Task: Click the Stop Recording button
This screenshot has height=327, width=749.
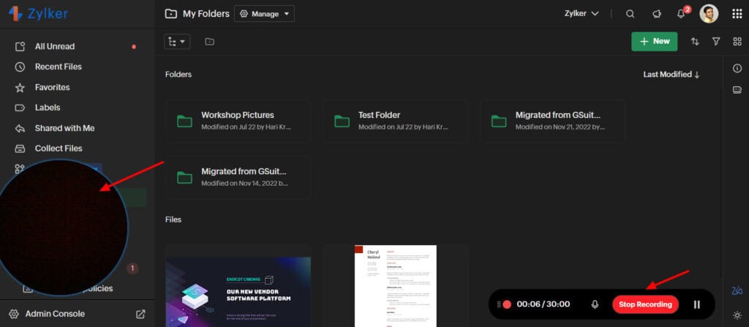Action: pyautogui.click(x=645, y=304)
